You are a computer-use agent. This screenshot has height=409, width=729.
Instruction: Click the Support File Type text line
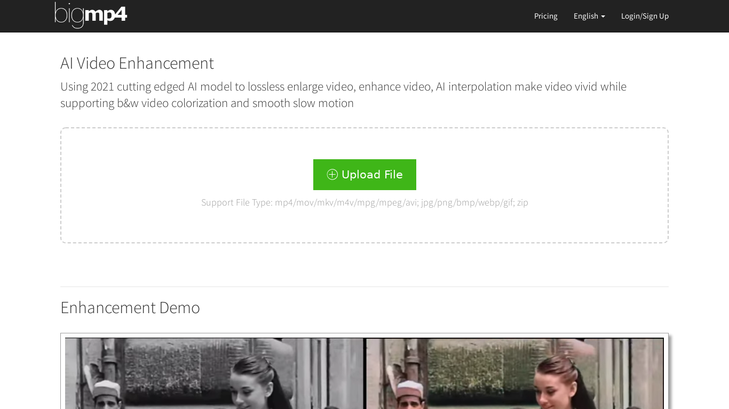pos(364,202)
